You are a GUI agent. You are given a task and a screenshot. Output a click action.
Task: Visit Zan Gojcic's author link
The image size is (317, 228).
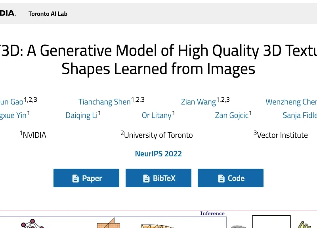point(231,116)
